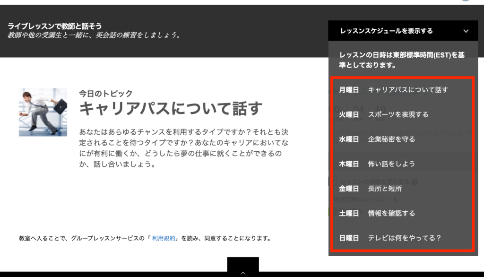Screen dimensions: 484x277
Task: Click the 火曜日 day label
Action: [349, 114]
